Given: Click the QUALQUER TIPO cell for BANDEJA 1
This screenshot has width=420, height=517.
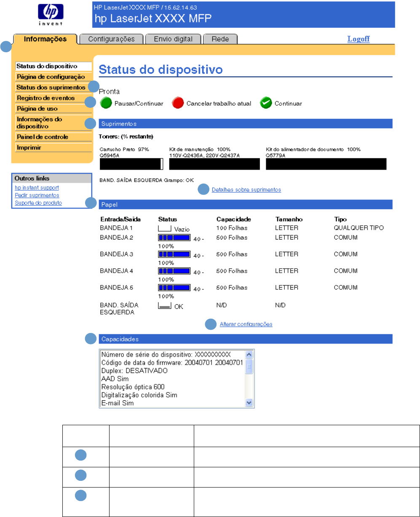Looking at the screenshot, I should point(359,228).
